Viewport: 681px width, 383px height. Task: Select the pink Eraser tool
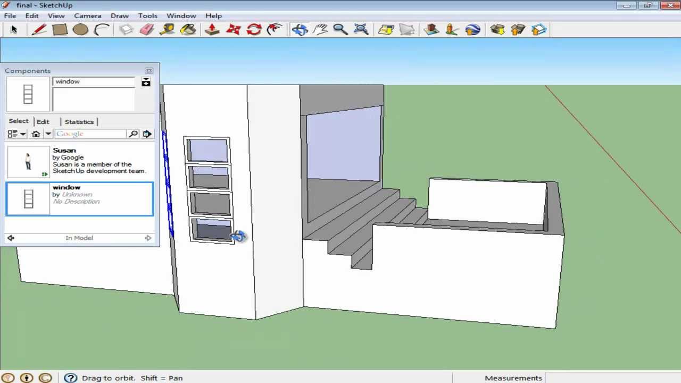point(147,30)
